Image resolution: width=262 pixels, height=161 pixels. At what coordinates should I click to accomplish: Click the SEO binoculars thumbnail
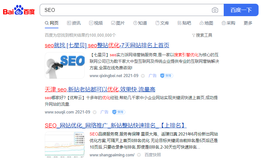[65, 65]
